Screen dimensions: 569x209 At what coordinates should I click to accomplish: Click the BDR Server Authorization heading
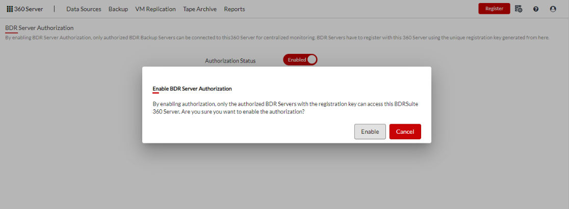click(x=40, y=27)
